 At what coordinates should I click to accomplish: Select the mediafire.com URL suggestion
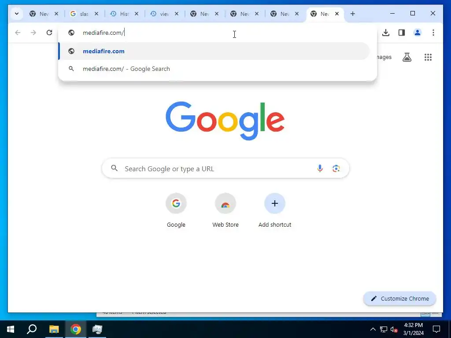[x=214, y=51]
